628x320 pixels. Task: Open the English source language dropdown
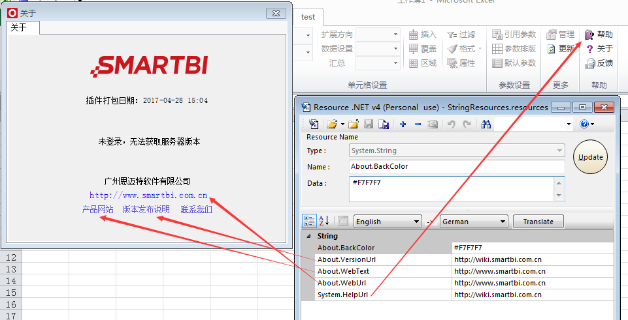(x=388, y=222)
